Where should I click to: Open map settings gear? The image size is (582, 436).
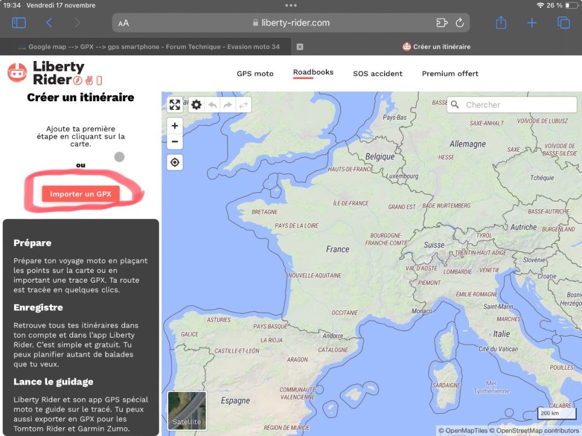[x=197, y=105]
